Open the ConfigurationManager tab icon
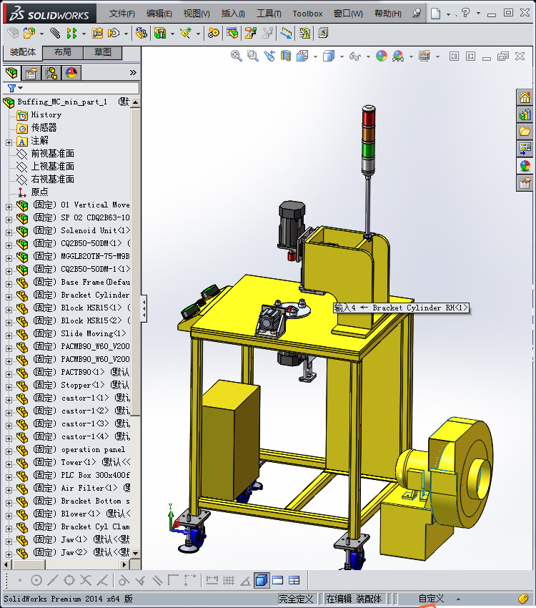This screenshot has height=608, width=536. (x=51, y=72)
